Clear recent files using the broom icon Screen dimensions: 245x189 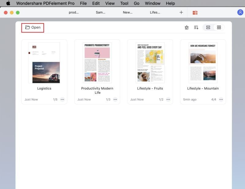[x=187, y=27]
